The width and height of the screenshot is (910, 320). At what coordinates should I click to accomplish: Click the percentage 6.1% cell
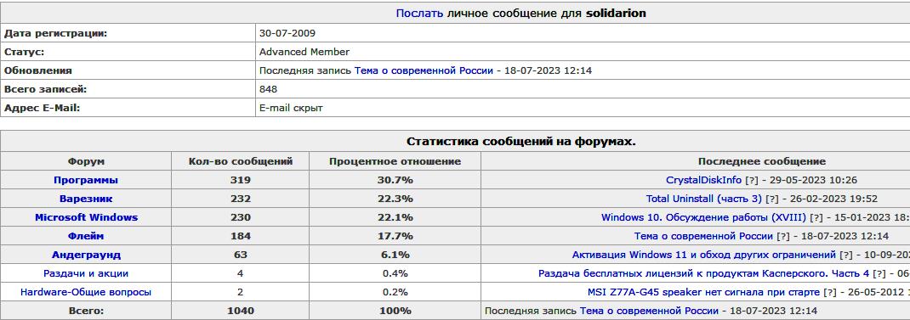click(395, 255)
